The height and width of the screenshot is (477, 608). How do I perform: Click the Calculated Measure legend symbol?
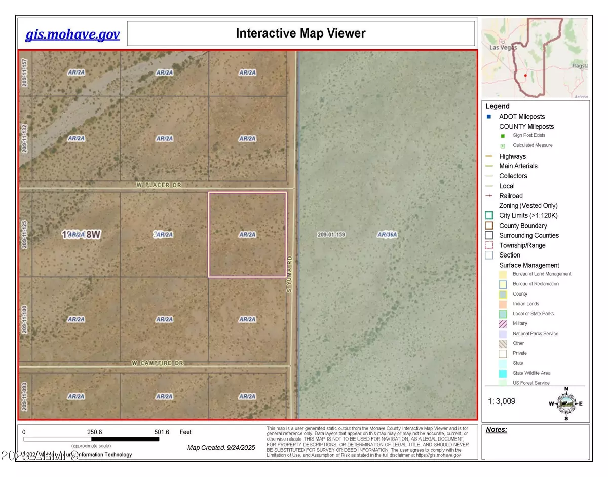point(502,145)
